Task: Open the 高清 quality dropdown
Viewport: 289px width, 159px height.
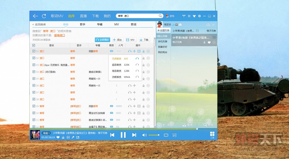Action: 46,133
